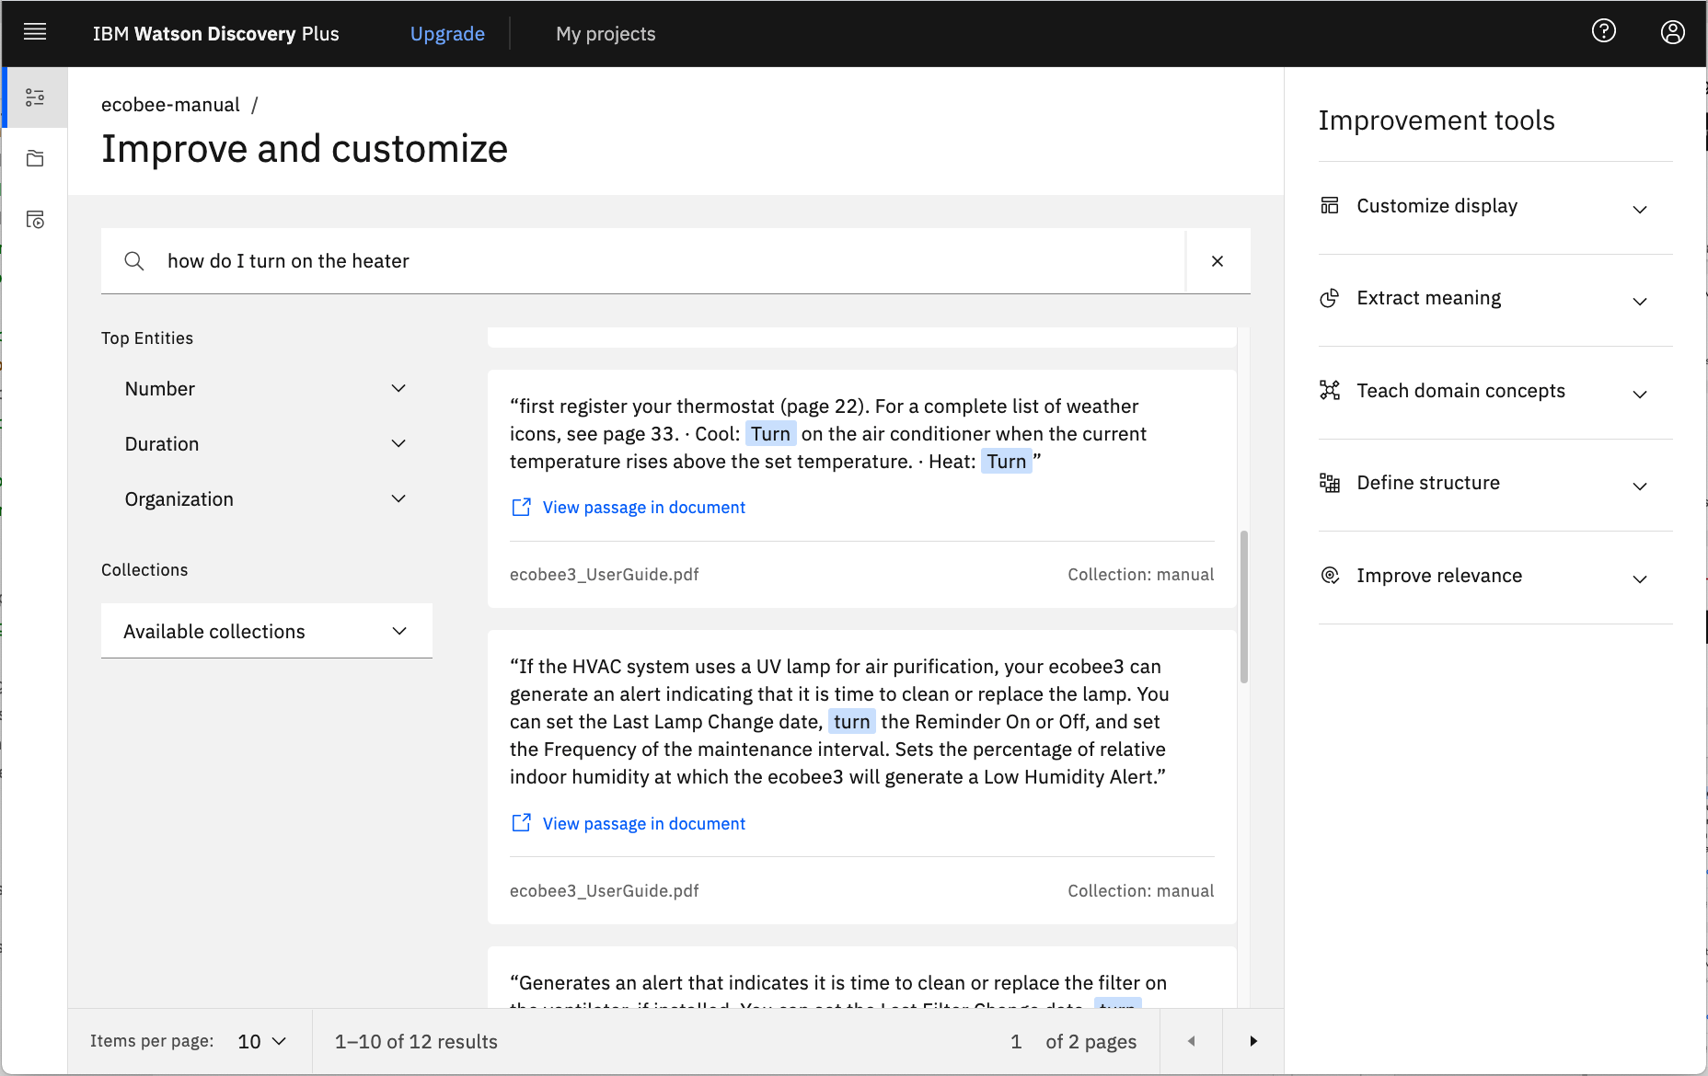
Task: Click the IBM Watson Discovery Plus title
Action: (x=216, y=34)
